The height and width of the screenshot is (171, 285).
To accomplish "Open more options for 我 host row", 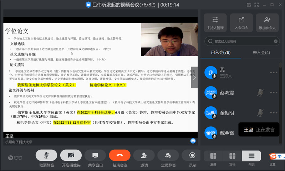I will (274, 73).
